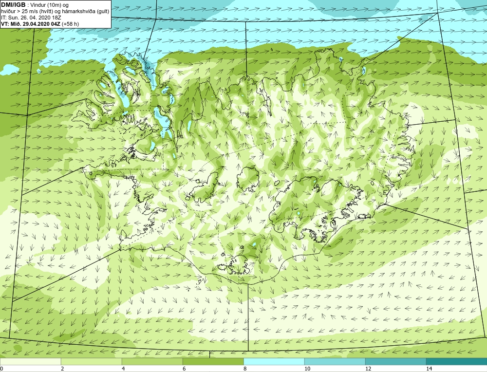Click the 'IT: Sun. 26. 04. 2020 18Z' line
The width and height of the screenshot is (487, 372).
pos(31,18)
